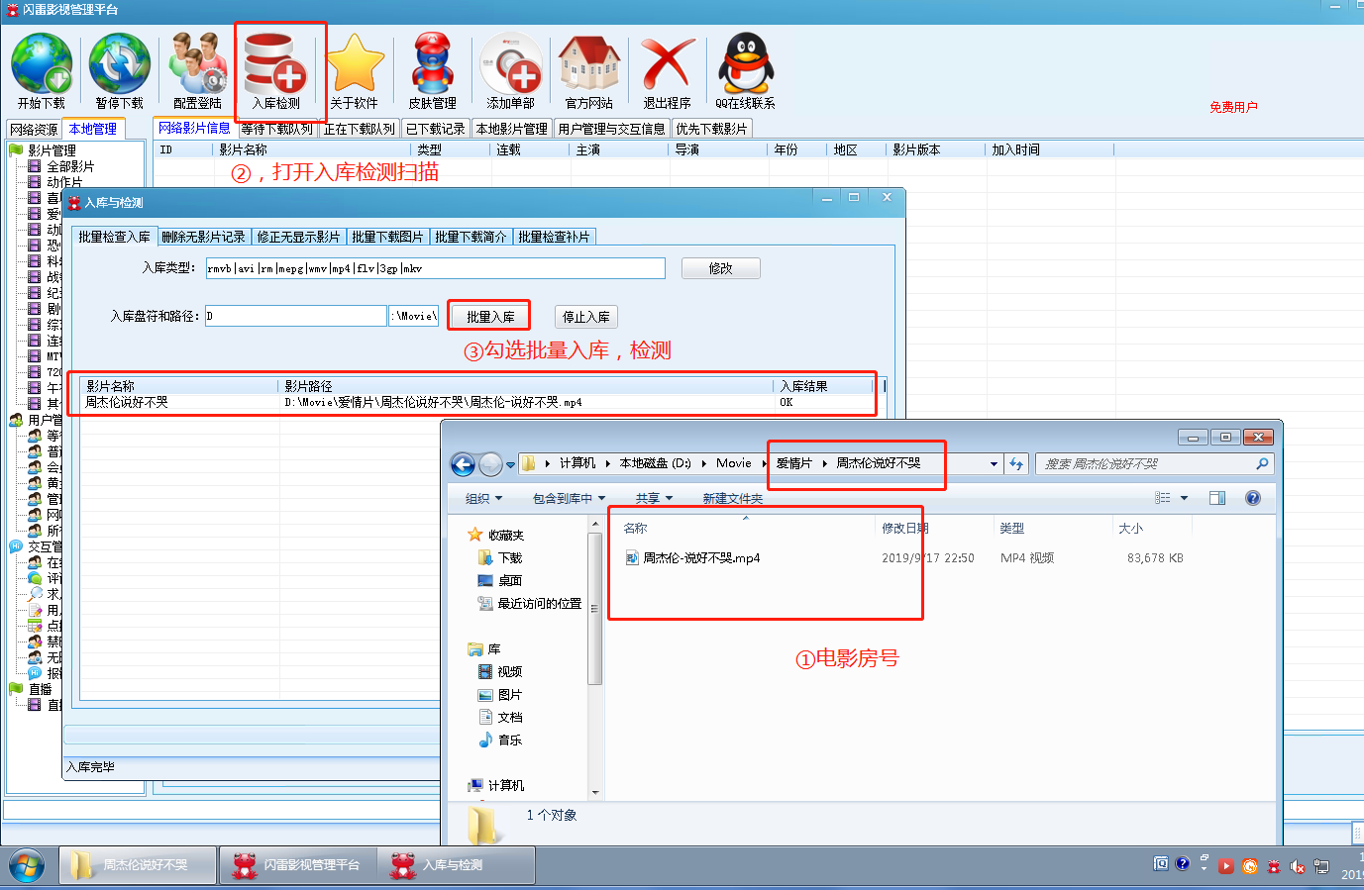Viewport: 1364px width, 890px height.
Task: Click the 添加单部 disc icon
Action: click(x=510, y=65)
